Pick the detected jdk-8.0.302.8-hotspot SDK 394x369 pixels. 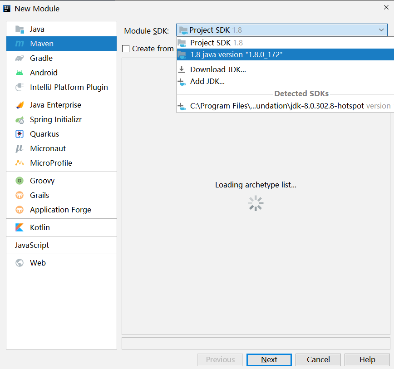tap(285, 106)
